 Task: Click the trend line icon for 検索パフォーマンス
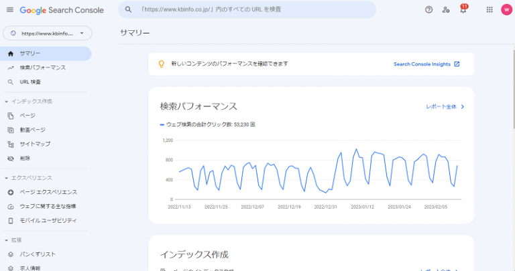click(x=11, y=68)
